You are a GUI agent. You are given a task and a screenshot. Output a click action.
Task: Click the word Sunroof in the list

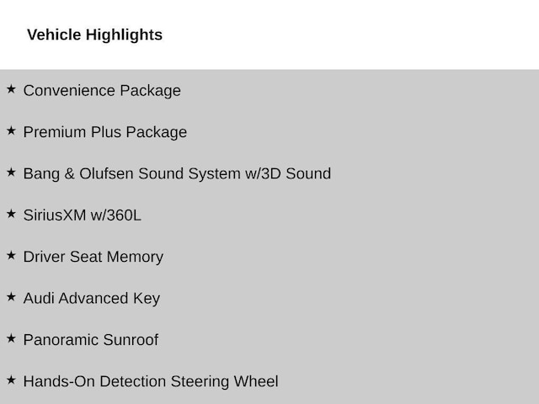(131, 340)
